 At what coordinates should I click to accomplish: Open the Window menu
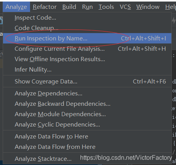click(x=148, y=7)
